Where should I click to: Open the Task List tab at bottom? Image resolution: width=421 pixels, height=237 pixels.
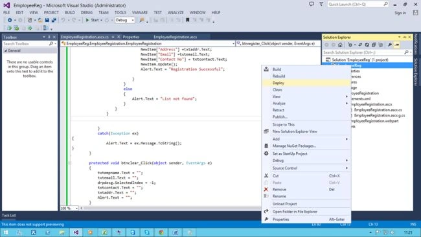point(9,215)
